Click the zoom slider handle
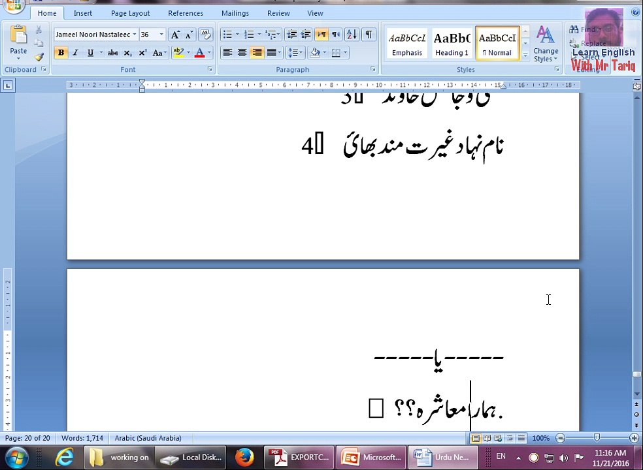The height and width of the screenshot is (470, 643). (x=597, y=438)
